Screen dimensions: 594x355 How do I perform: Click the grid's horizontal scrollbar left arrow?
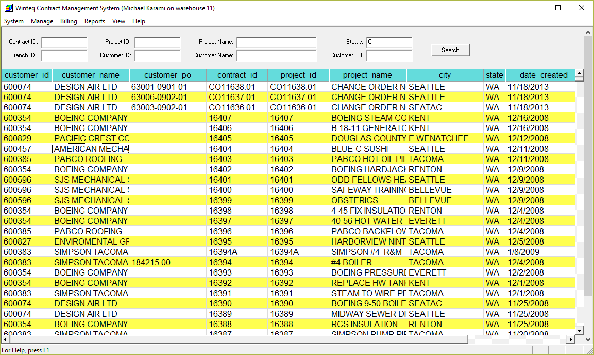pyautogui.click(x=5, y=339)
